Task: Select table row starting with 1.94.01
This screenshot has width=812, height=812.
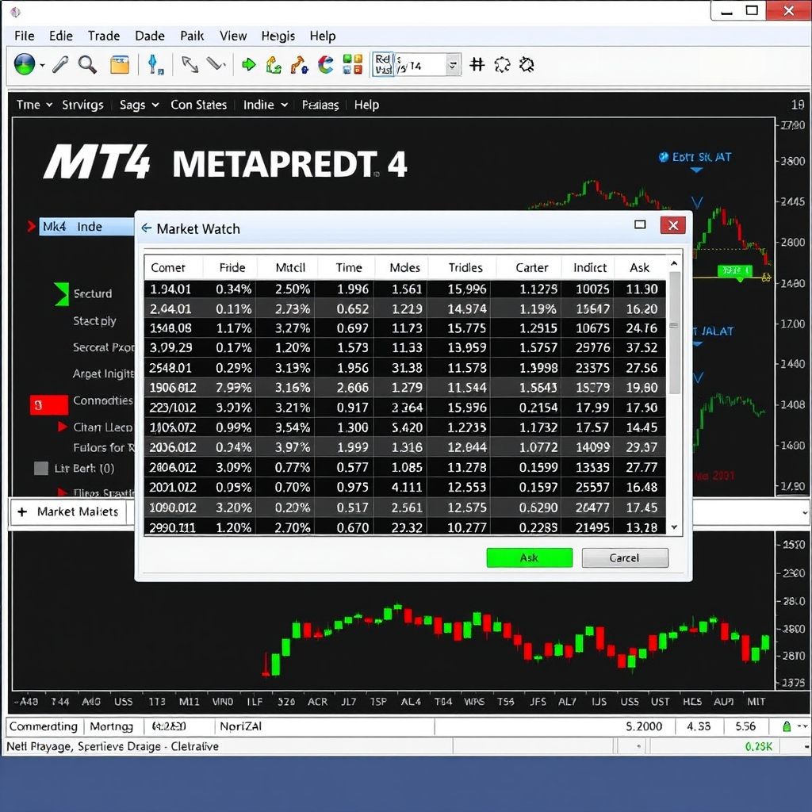Action: point(405,289)
